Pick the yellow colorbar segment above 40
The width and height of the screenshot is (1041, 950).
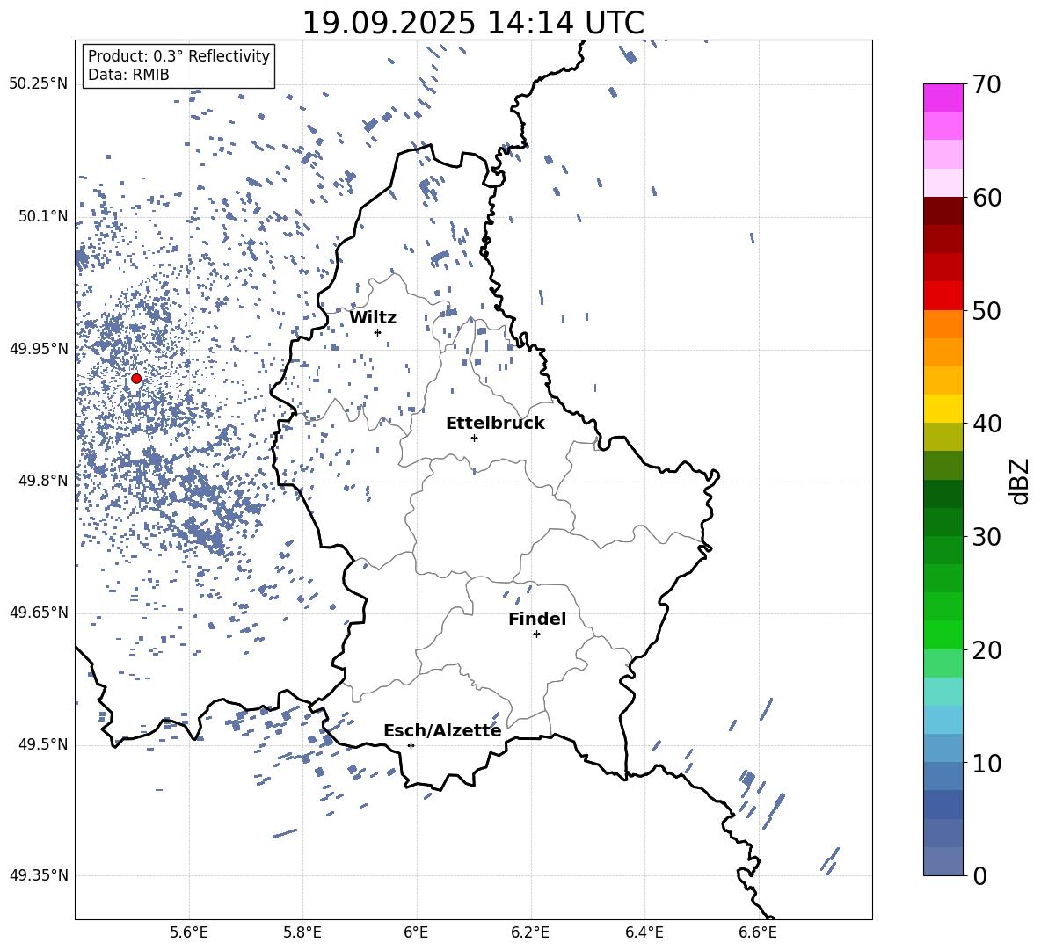click(943, 409)
